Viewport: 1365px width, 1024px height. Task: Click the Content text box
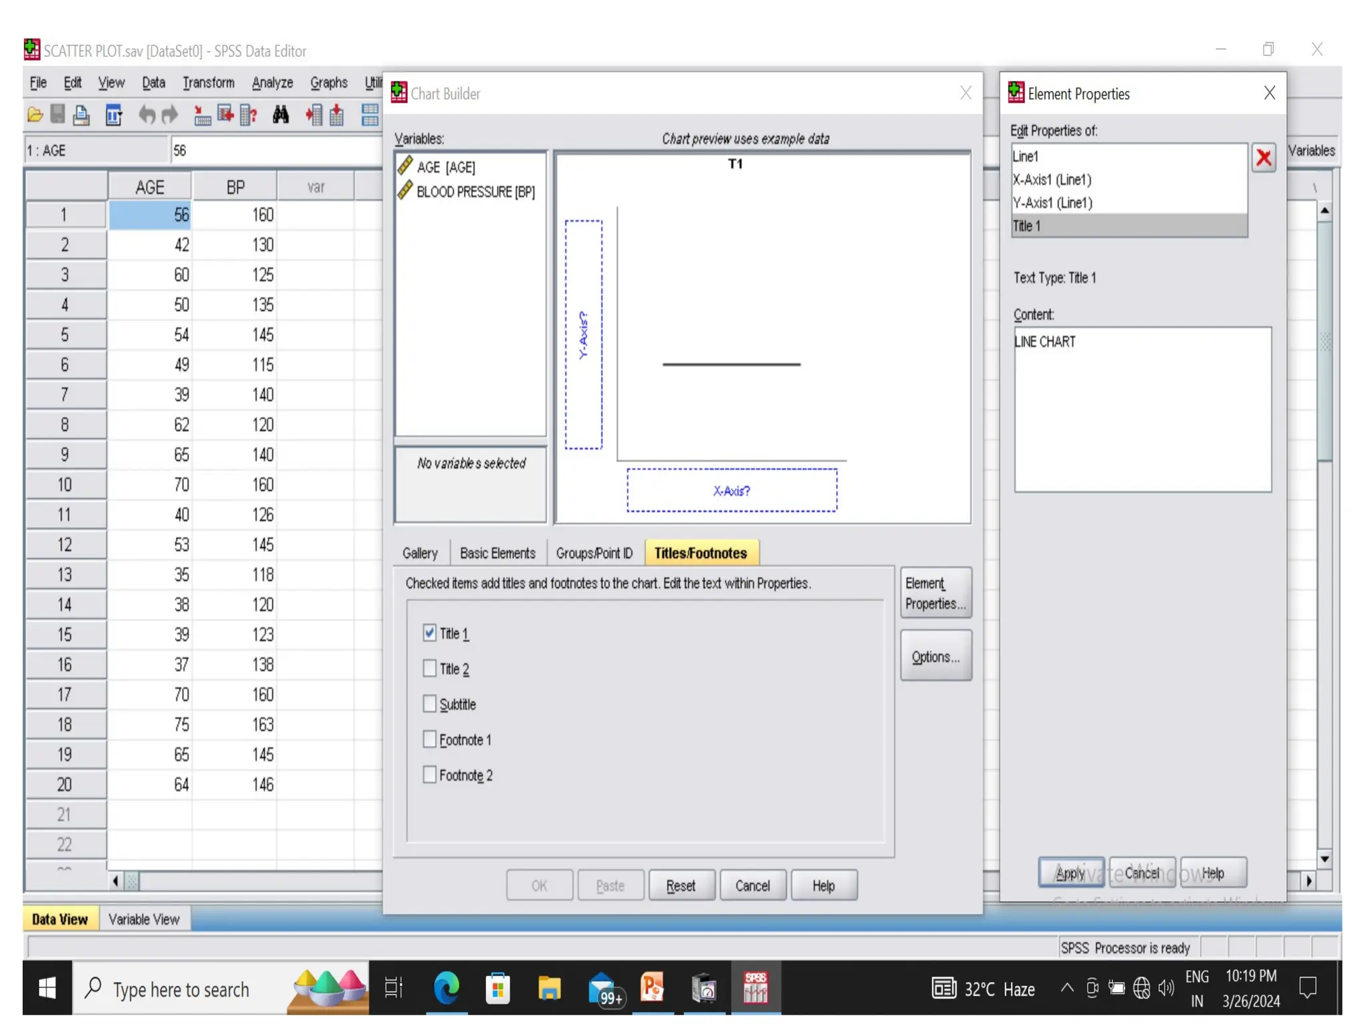pyautogui.click(x=1142, y=409)
